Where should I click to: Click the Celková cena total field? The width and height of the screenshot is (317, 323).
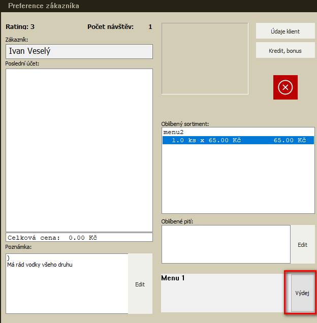coord(79,237)
